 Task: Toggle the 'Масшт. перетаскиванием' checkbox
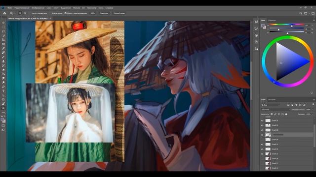pyautogui.click(x=66, y=13)
